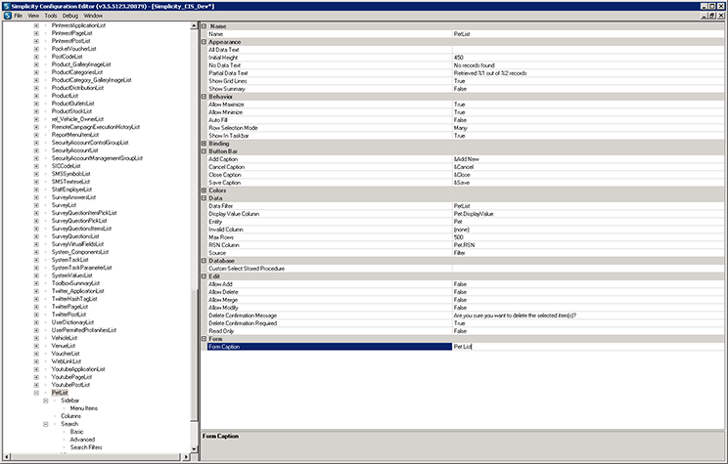
Task: Collapse the Form property category
Action: [204, 339]
